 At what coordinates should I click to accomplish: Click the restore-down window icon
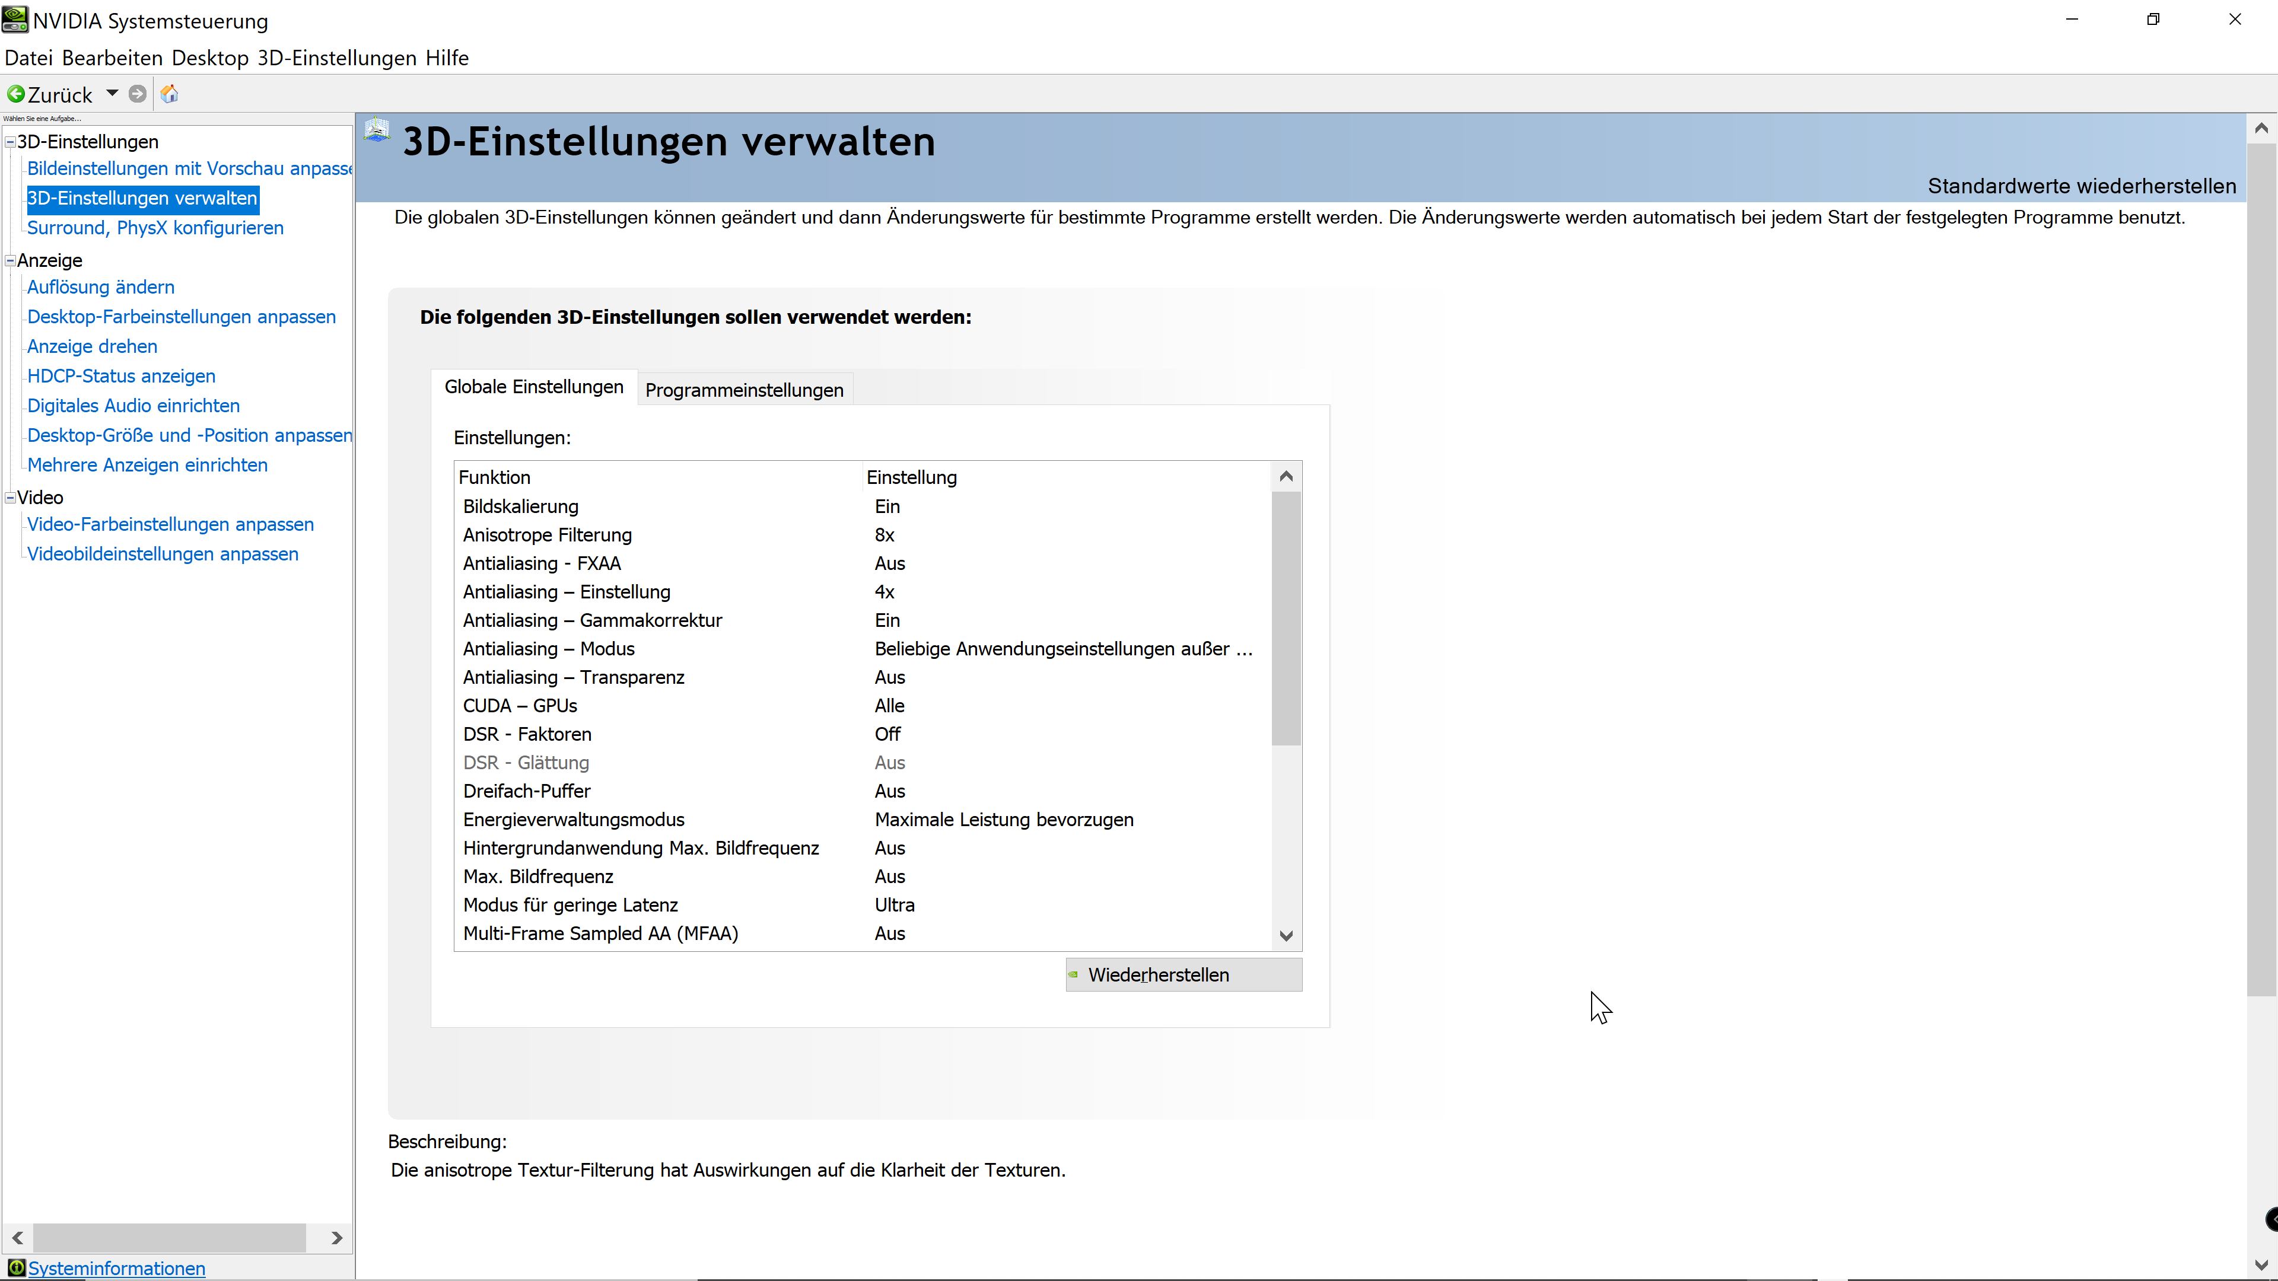click(x=2153, y=20)
